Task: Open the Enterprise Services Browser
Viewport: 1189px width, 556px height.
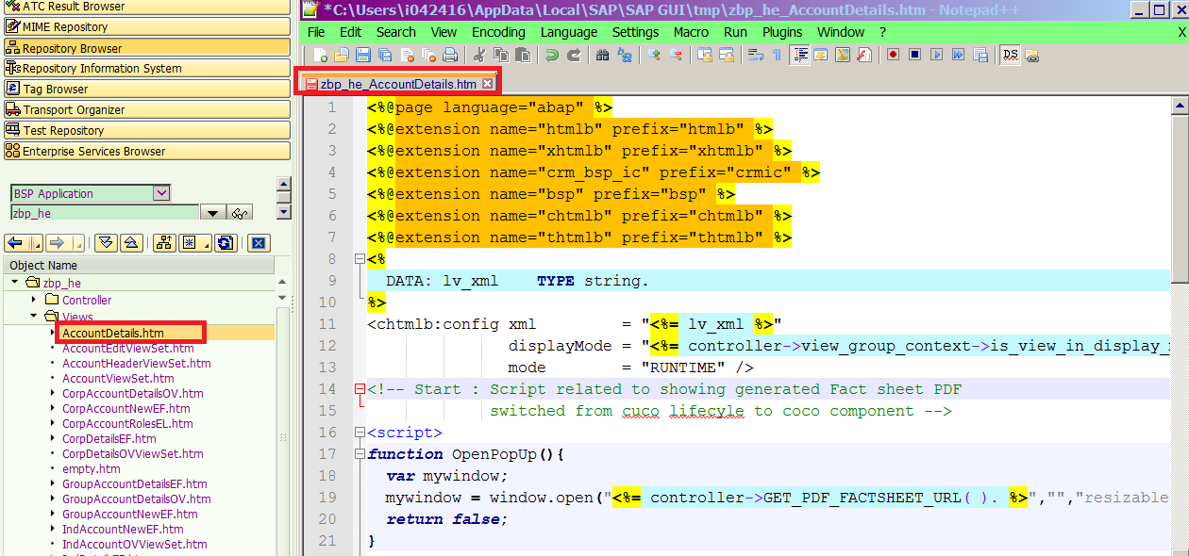Action: 146,151
